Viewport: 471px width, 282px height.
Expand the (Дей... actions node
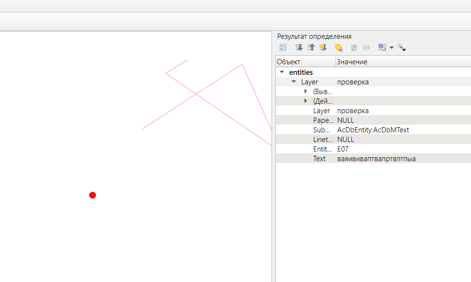point(306,101)
